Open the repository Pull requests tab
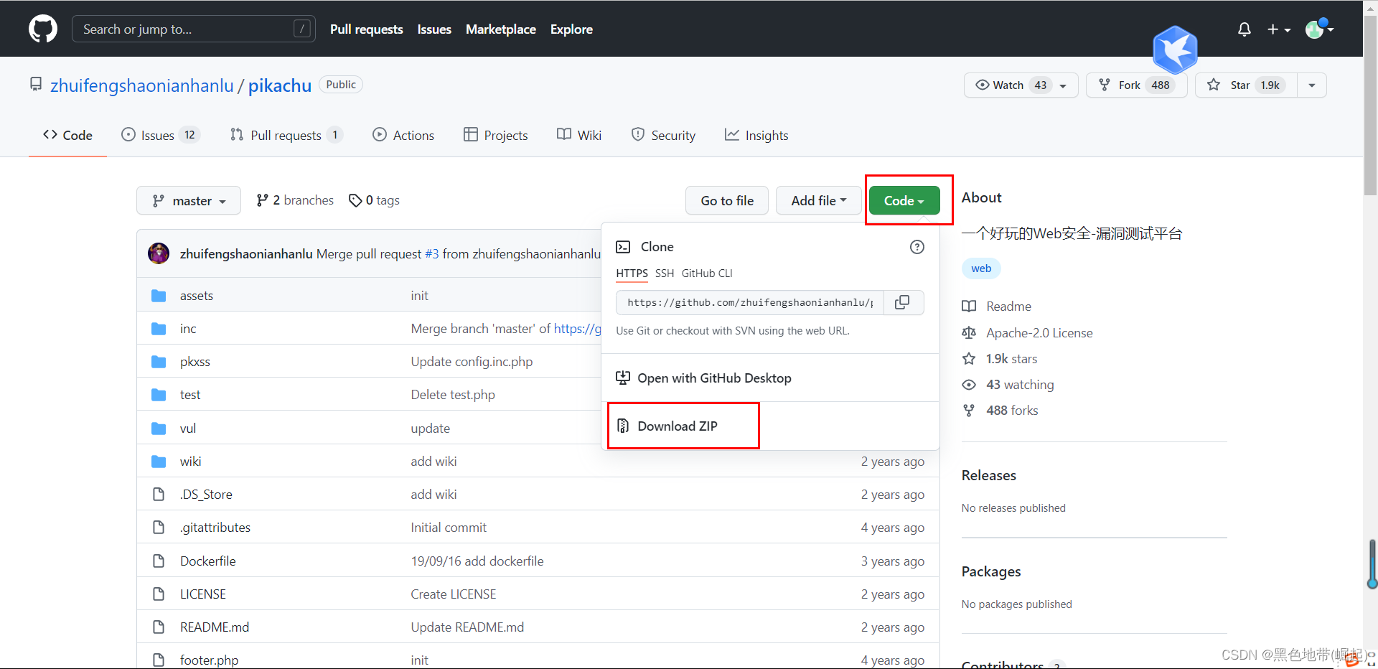The width and height of the screenshot is (1378, 669). click(286, 135)
